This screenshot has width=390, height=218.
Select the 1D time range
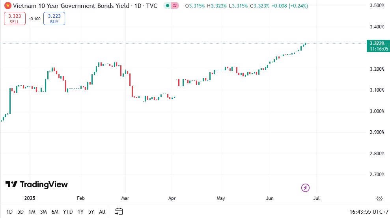9,212
